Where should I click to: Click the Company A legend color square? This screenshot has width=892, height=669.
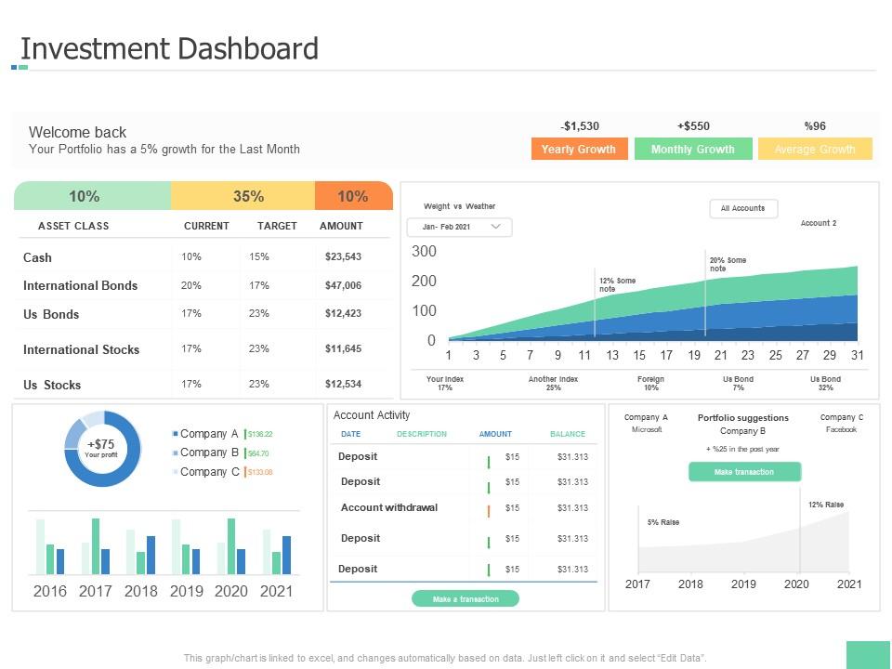[x=175, y=434]
